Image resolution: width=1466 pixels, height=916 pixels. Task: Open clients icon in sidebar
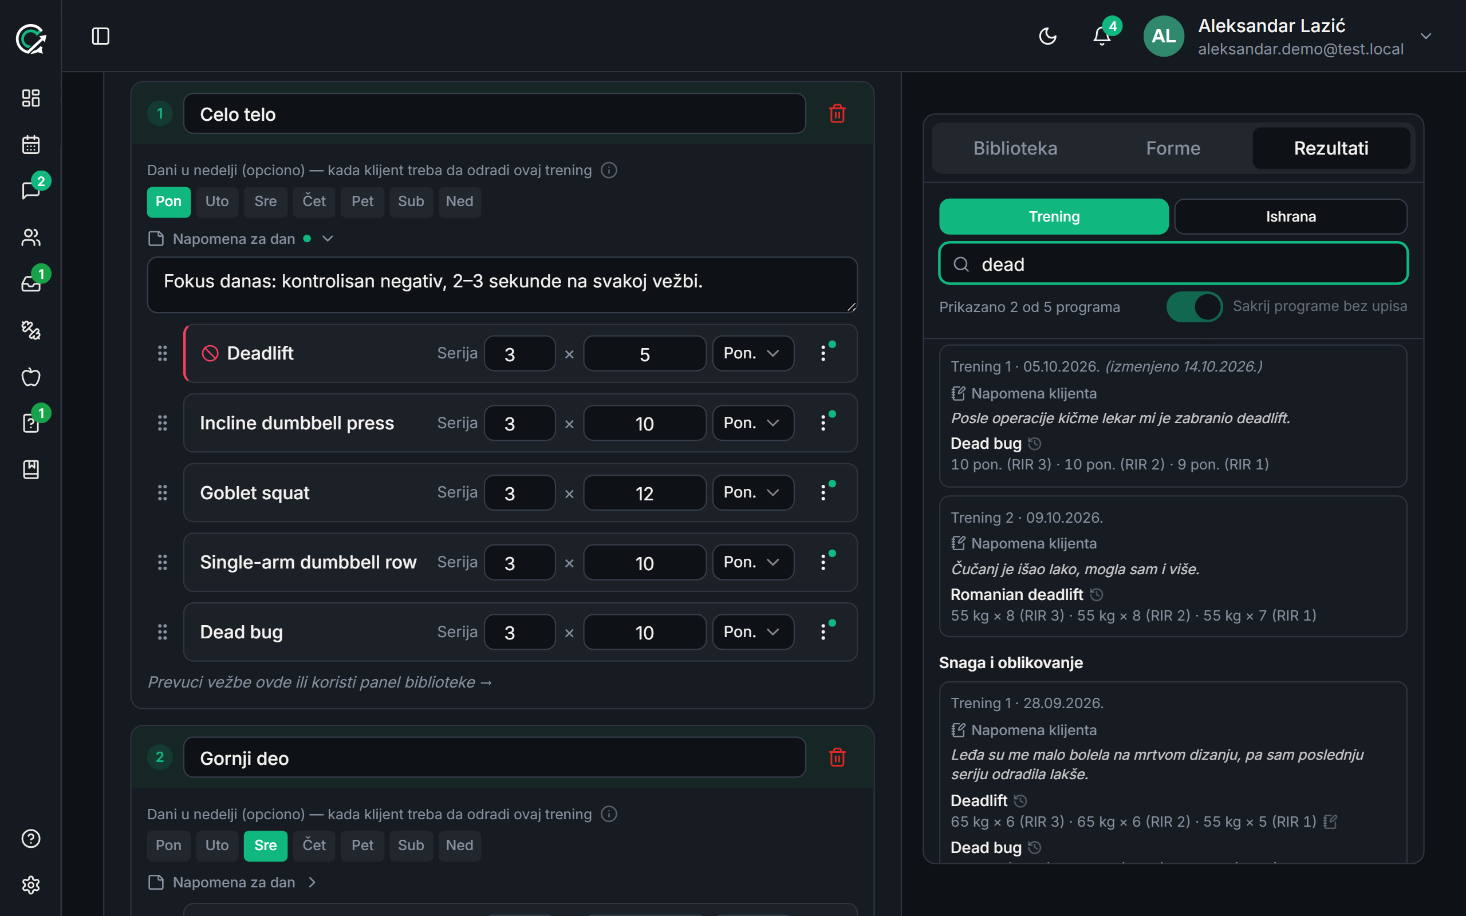(x=31, y=238)
